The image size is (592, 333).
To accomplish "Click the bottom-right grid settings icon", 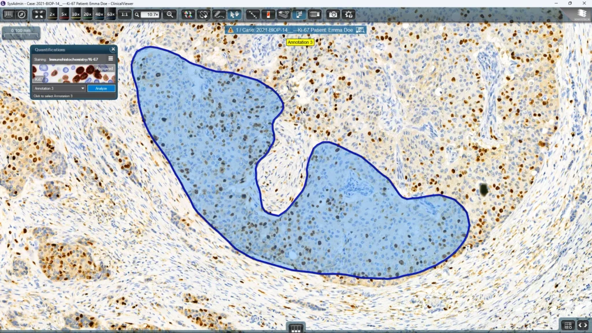I will pyautogui.click(x=568, y=325).
